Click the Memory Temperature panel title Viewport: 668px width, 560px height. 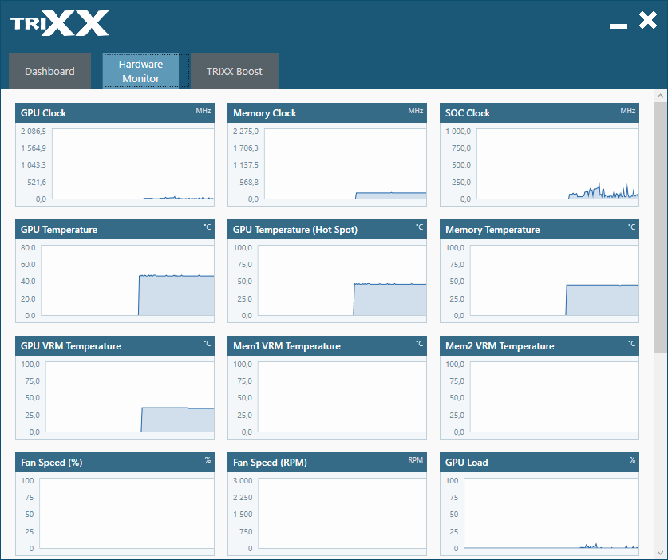(x=492, y=230)
